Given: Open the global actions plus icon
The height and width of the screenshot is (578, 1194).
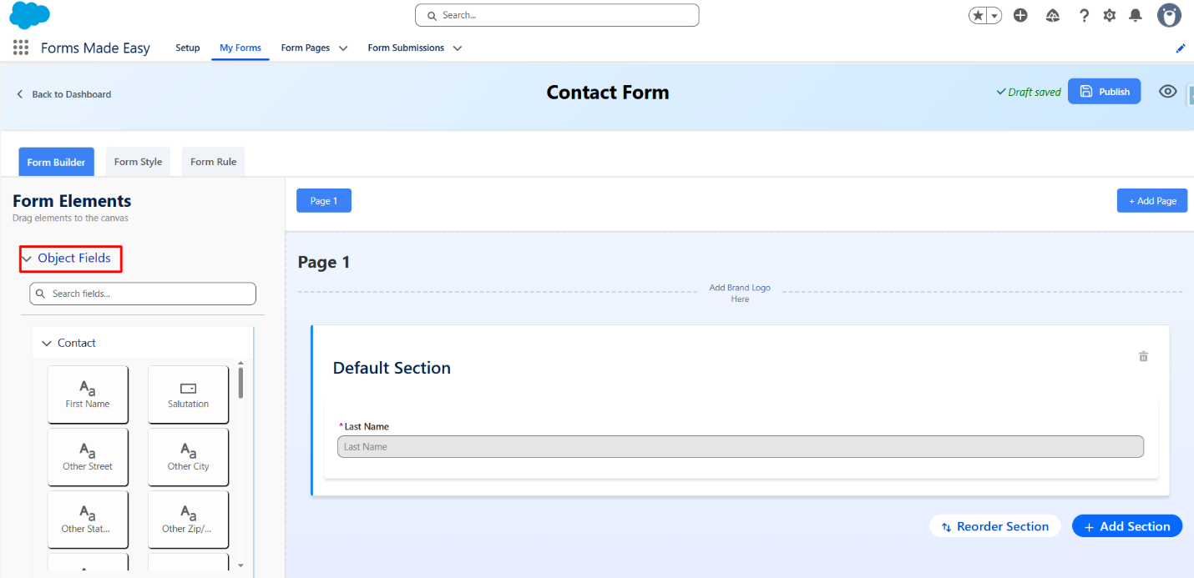Looking at the screenshot, I should pyautogui.click(x=1020, y=15).
